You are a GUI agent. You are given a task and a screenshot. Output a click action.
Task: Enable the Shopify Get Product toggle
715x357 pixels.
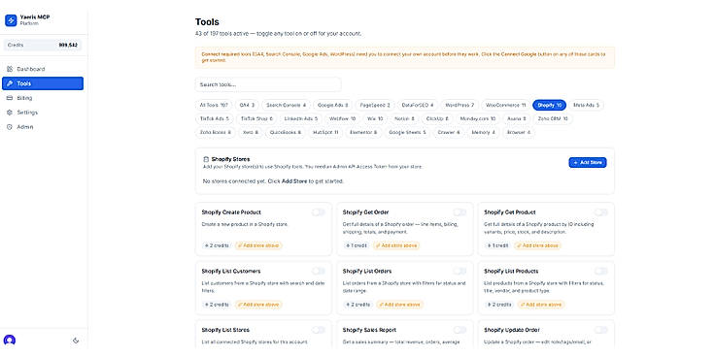[x=601, y=212]
